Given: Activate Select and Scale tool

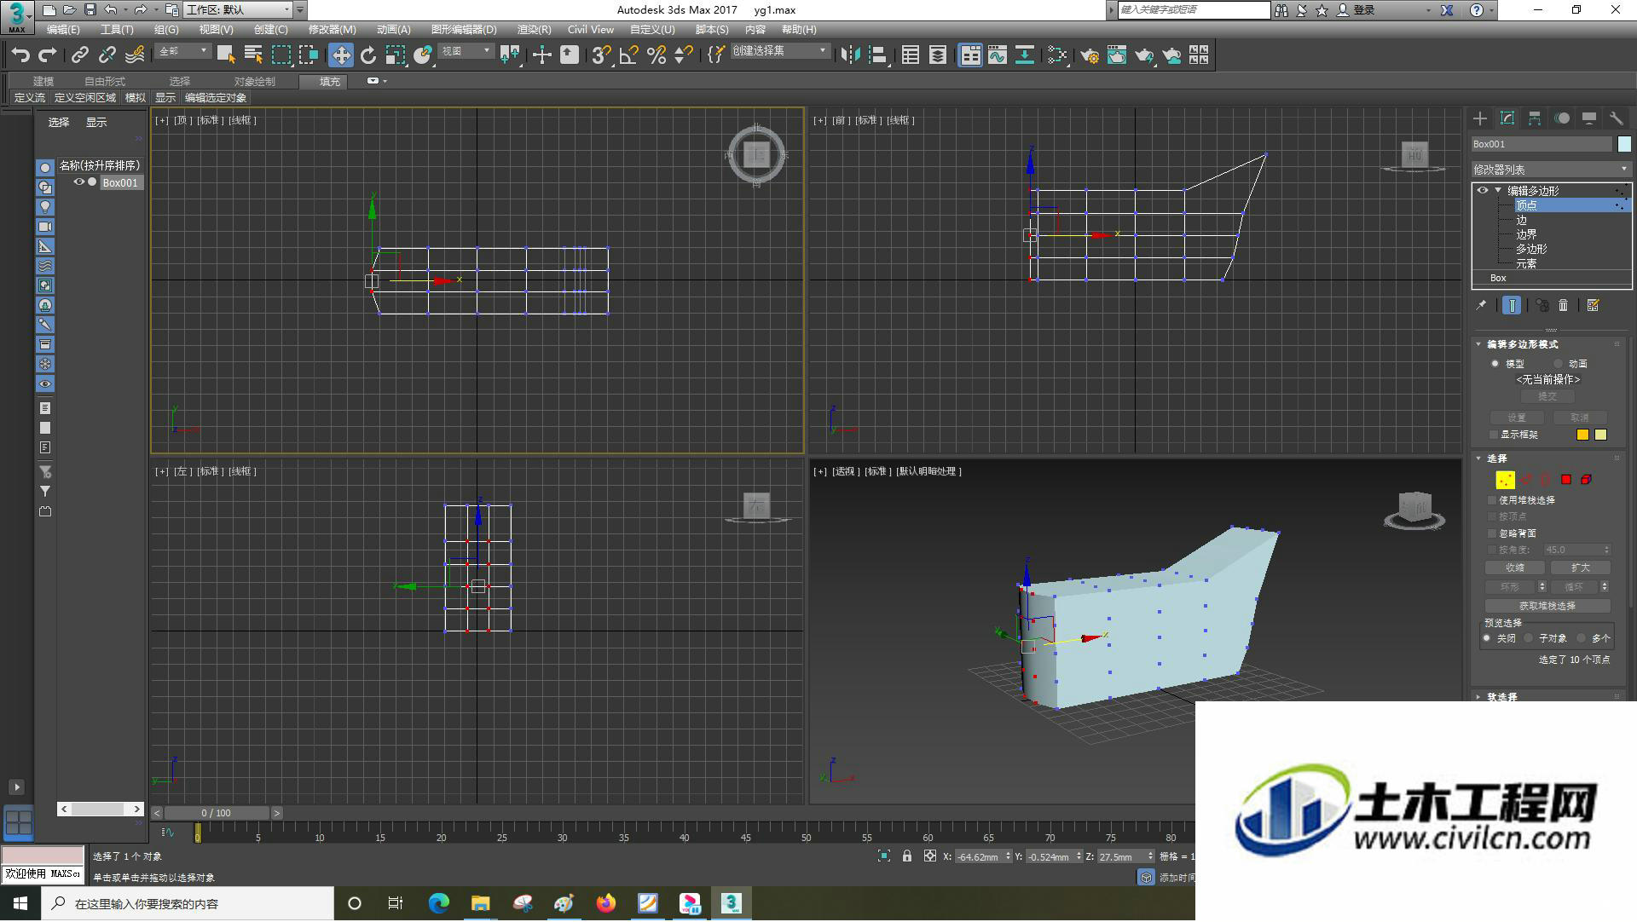Looking at the screenshot, I should click(x=396, y=55).
